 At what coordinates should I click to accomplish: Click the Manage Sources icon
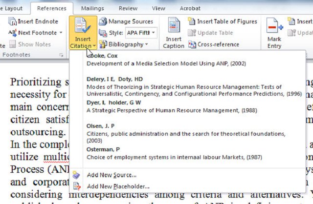coord(103,21)
